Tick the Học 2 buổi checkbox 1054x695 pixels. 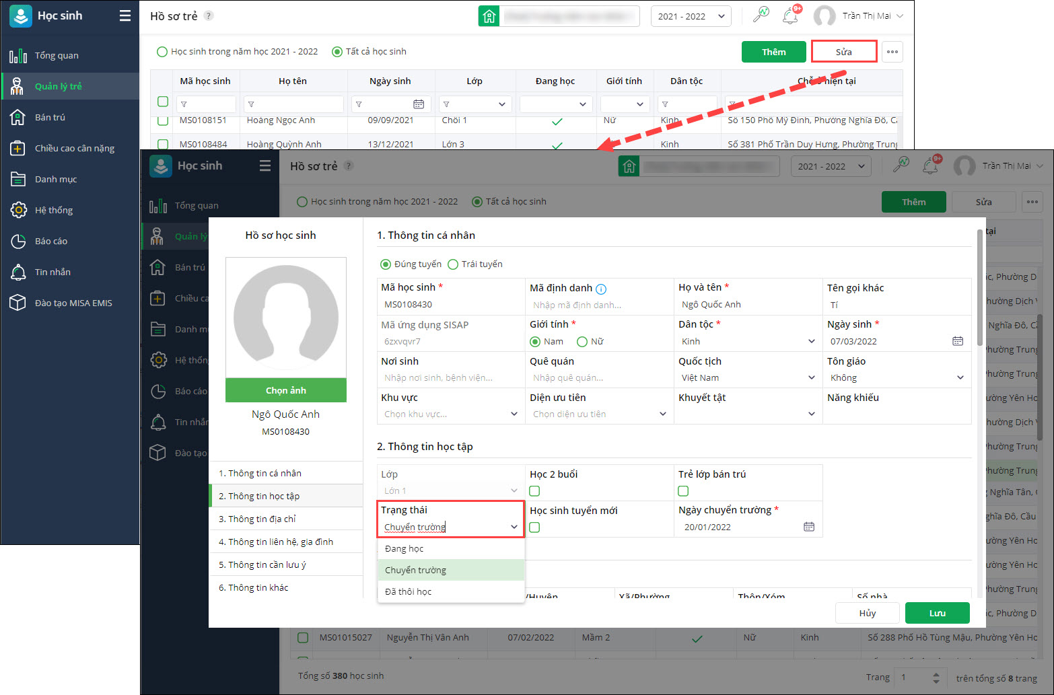pyautogui.click(x=534, y=491)
